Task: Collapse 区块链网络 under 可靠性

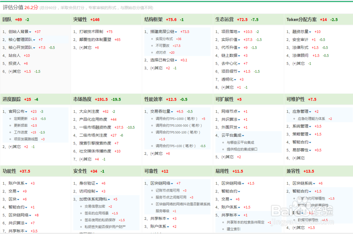Action: [x=172, y=184]
